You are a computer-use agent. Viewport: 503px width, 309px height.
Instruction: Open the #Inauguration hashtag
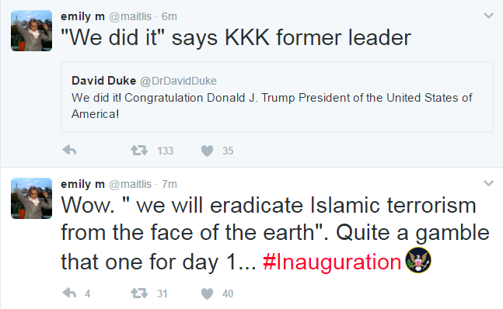click(x=332, y=262)
